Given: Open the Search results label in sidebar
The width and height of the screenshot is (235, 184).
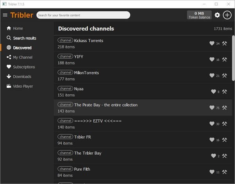Looking at the screenshot, I should (25, 38).
